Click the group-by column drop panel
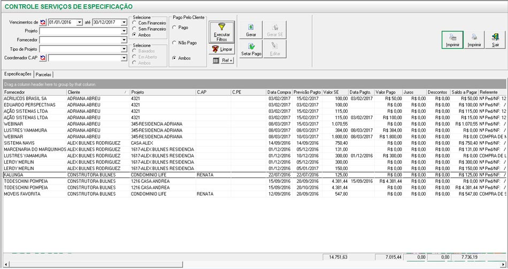The image size is (508, 269). [255, 84]
